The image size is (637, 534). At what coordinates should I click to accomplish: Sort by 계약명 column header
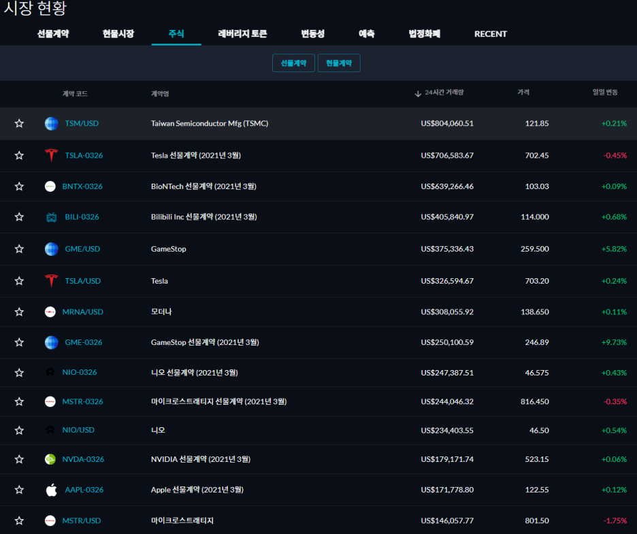160,94
